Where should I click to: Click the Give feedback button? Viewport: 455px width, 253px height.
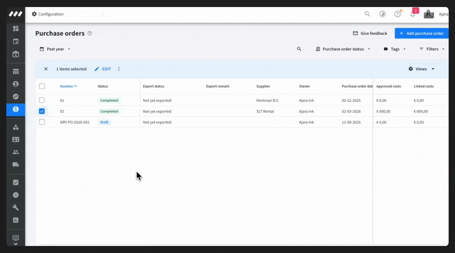[370, 33]
